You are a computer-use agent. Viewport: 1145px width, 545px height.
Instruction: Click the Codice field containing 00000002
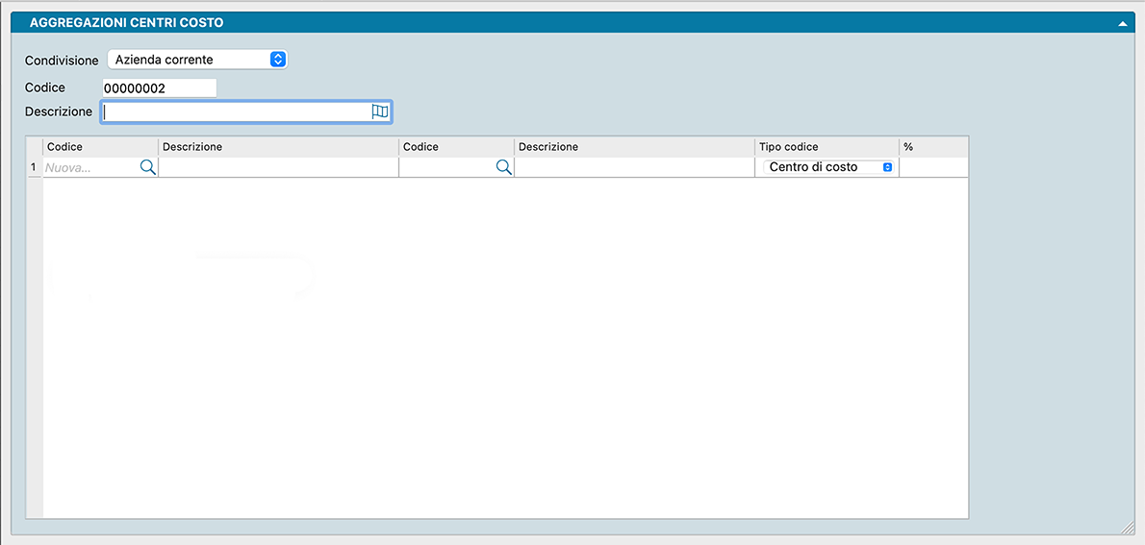[x=159, y=87]
